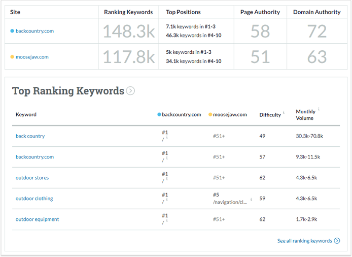This screenshot has height=257, width=352.
Task: Click info icon next to moosejaw /navigation URL
Action: coord(251,200)
